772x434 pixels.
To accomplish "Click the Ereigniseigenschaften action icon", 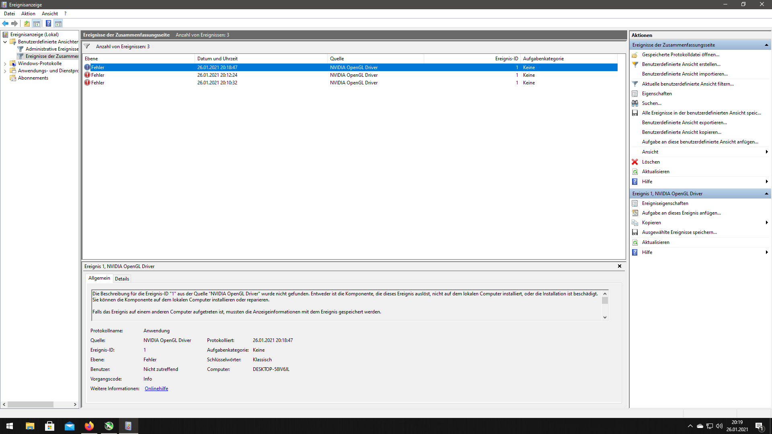I will (x=635, y=203).
